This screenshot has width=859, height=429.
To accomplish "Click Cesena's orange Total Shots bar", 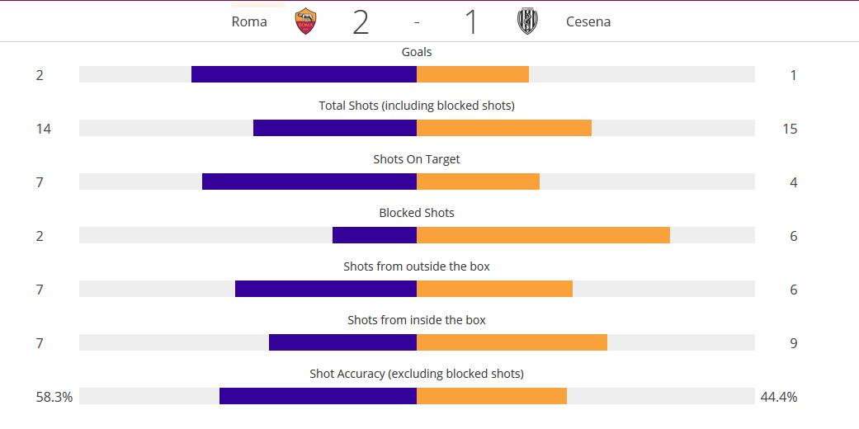I will tap(504, 128).
